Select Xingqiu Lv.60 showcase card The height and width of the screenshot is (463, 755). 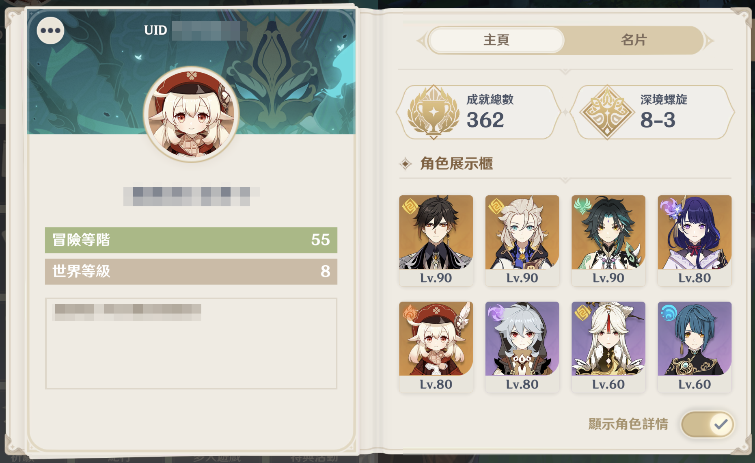(x=695, y=347)
